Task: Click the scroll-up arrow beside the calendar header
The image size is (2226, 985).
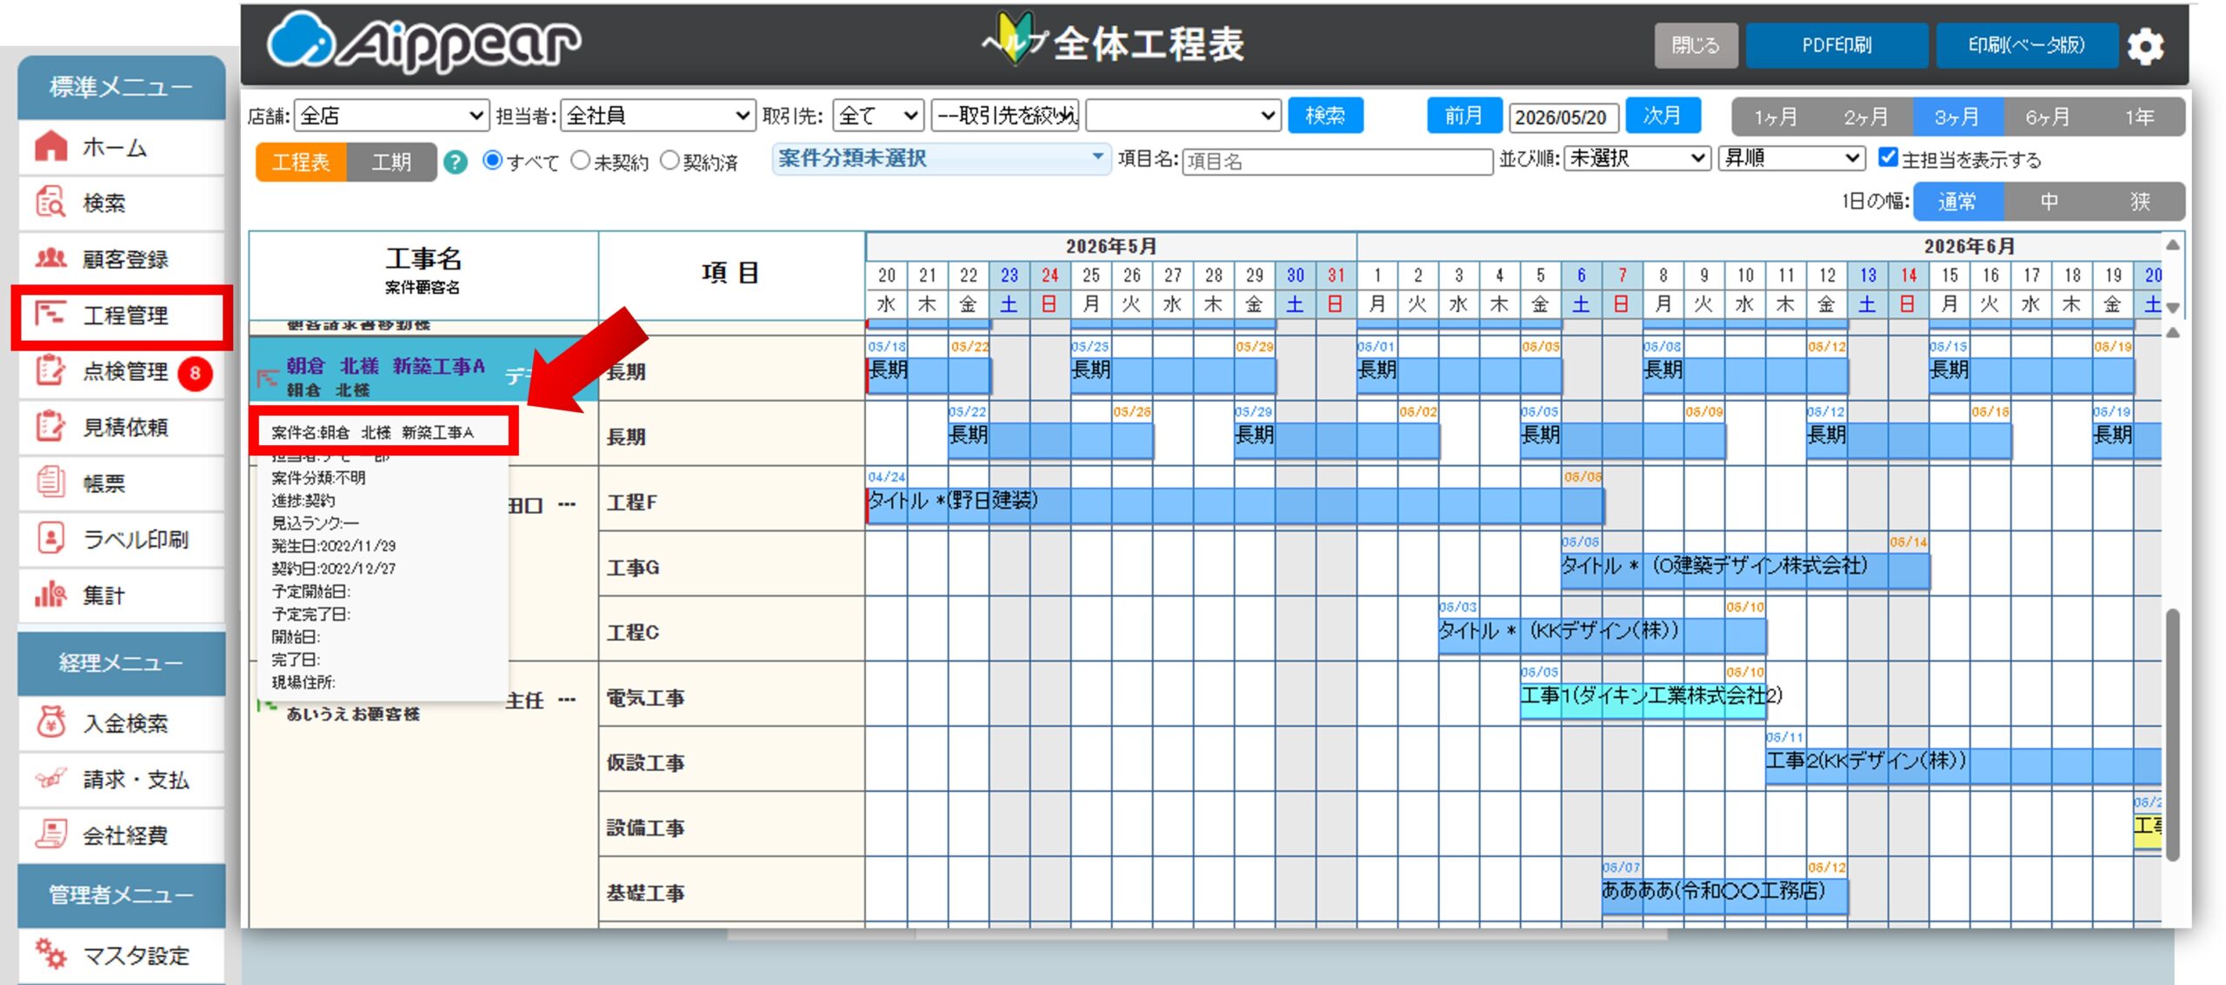Action: click(x=2172, y=245)
